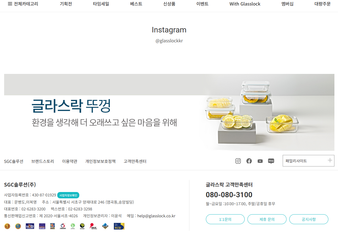Click the help@glasslock.co.kr email address

156,216
